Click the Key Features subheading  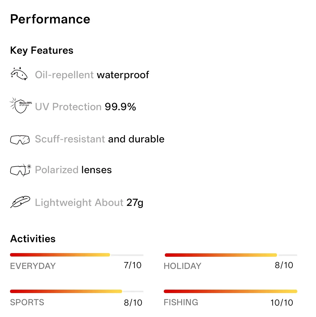coord(42,51)
